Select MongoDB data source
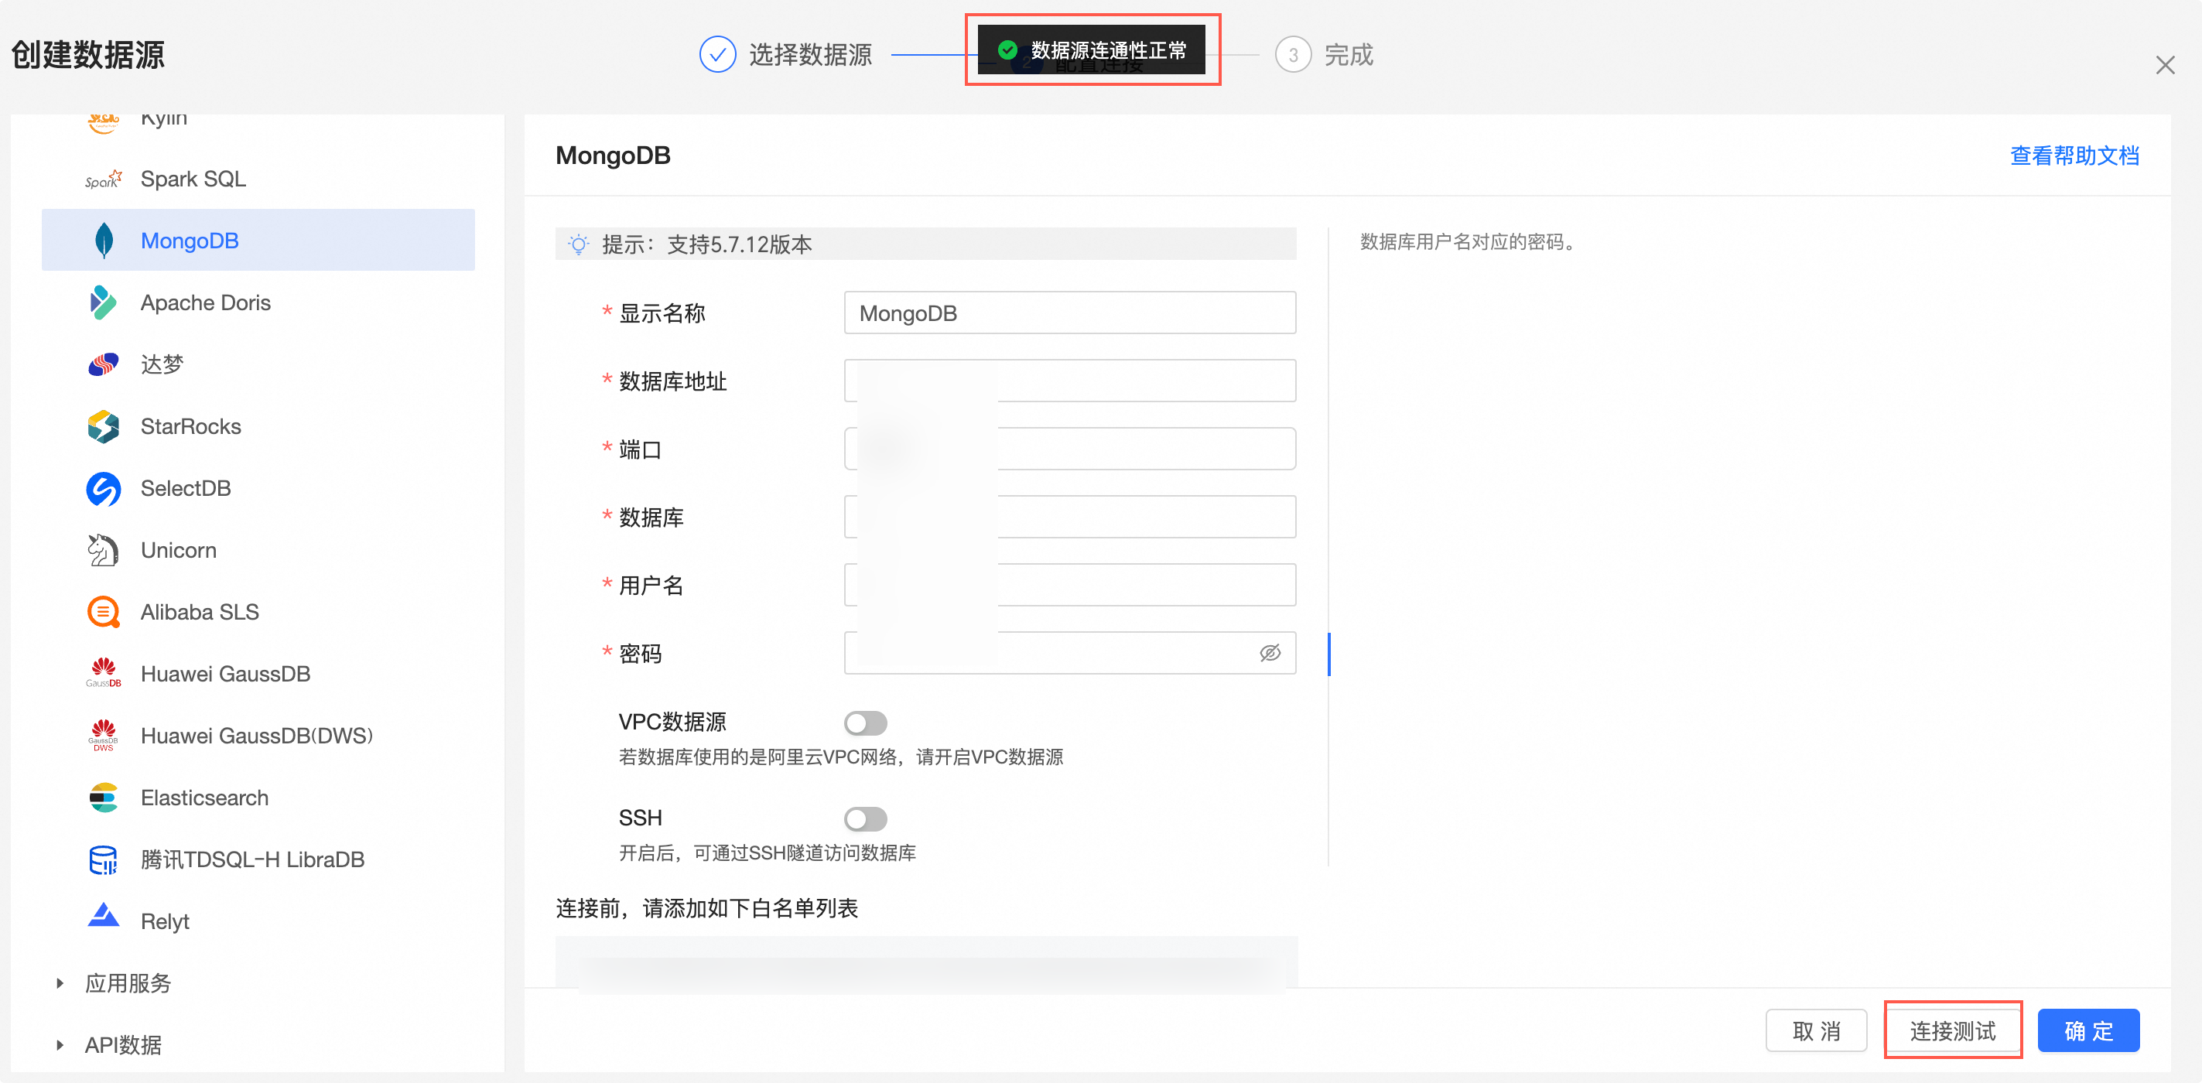 pyautogui.click(x=258, y=241)
